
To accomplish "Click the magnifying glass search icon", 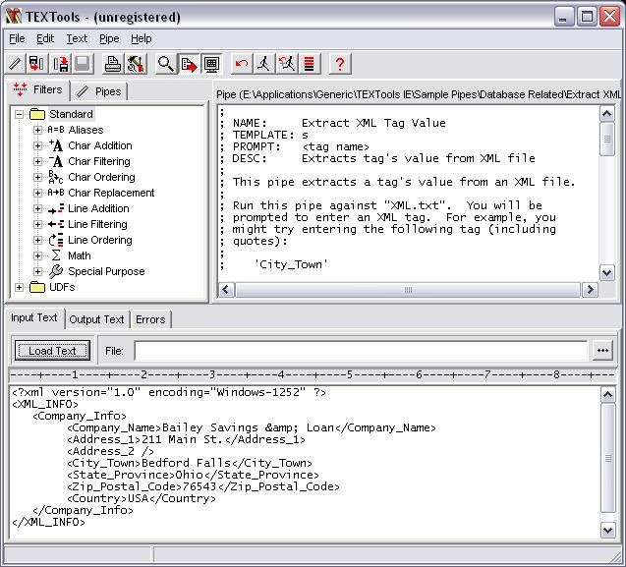I will point(166,64).
